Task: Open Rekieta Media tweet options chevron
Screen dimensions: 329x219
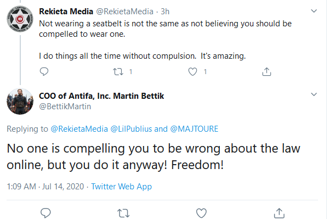Action: coord(314,11)
